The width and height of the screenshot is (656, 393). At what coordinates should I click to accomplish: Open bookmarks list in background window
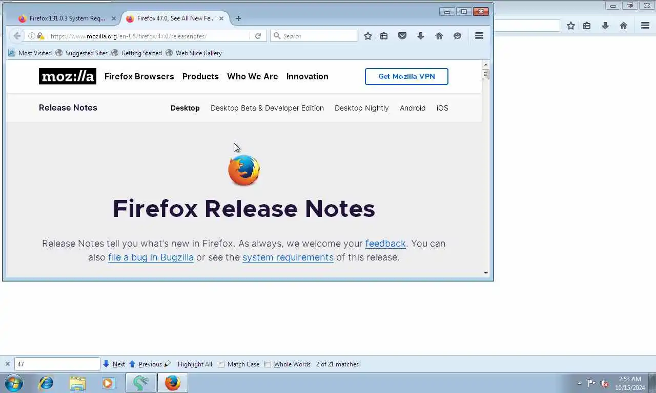pos(587,26)
